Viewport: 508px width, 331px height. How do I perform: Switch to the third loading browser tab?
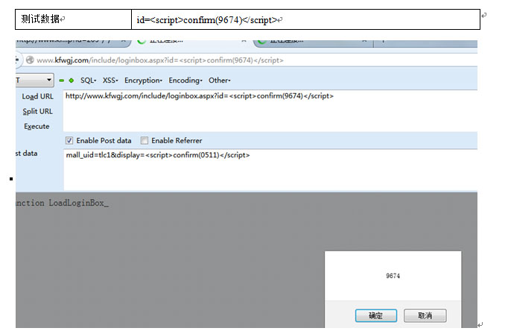coord(314,42)
